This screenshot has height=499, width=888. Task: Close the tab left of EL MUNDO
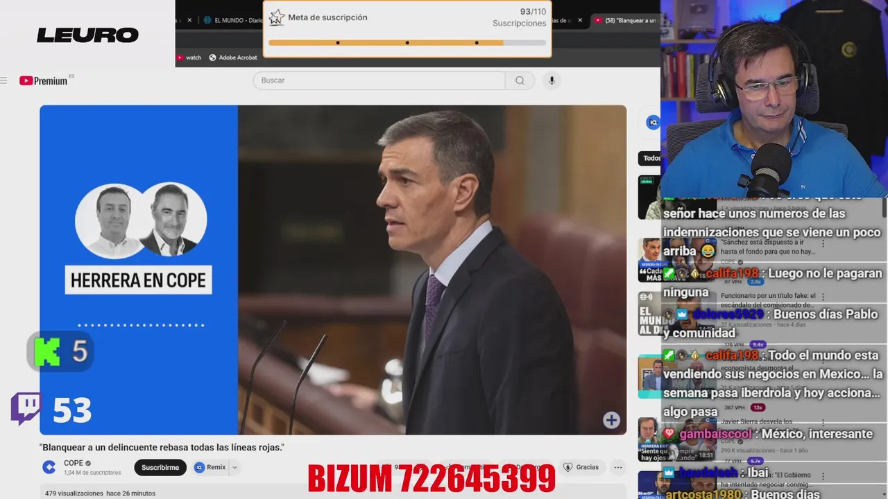189,21
